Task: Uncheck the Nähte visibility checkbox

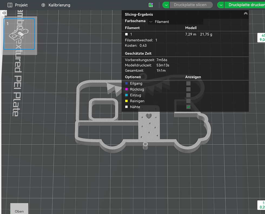Action: point(188,107)
